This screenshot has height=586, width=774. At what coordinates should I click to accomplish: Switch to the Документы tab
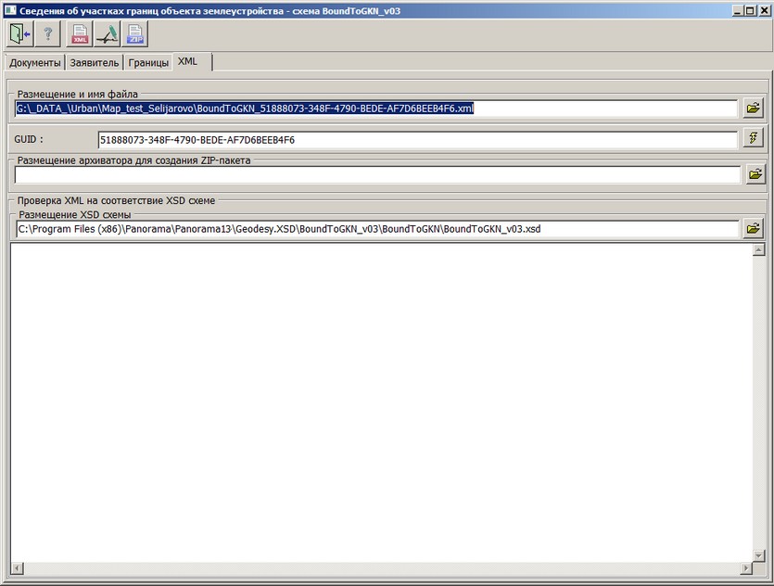click(x=35, y=63)
